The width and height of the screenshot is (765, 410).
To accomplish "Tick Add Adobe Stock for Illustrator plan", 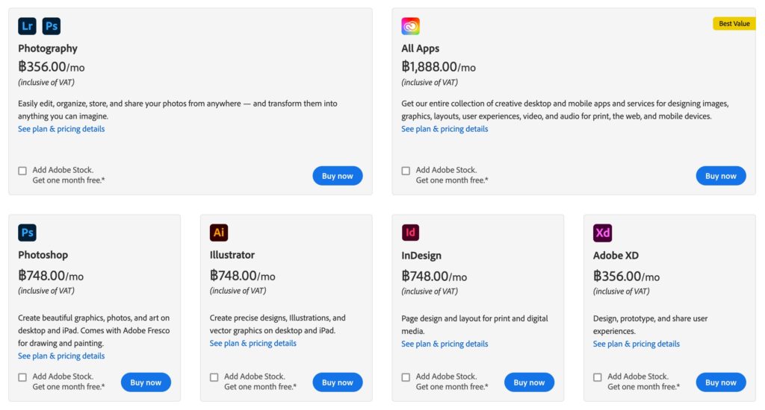I will click(214, 377).
